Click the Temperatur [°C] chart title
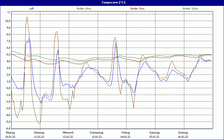The image size is (224, 140). coord(112,2)
